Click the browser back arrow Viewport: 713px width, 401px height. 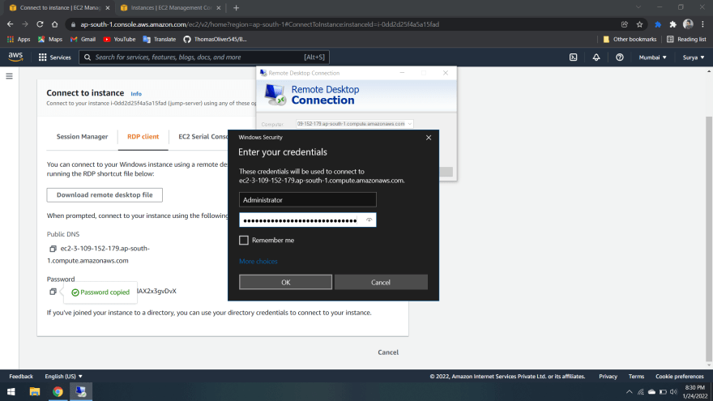[10, 24]
